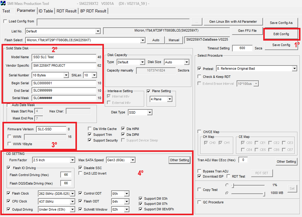Viewport: 302px width, 217px height.
Task: Open the Disk Size dropdown
Action: (187, 62)
